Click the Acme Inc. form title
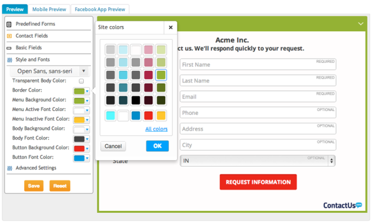The width and height of the screenshot is (372, 224). 232,40
